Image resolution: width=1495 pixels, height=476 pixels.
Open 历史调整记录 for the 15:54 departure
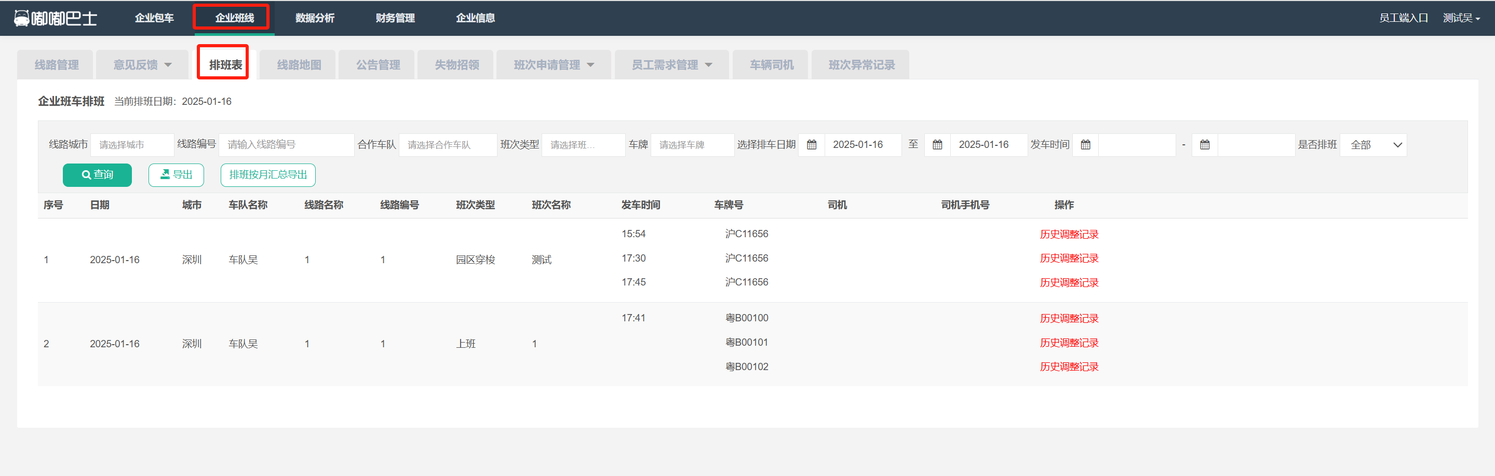point(1069,234)
